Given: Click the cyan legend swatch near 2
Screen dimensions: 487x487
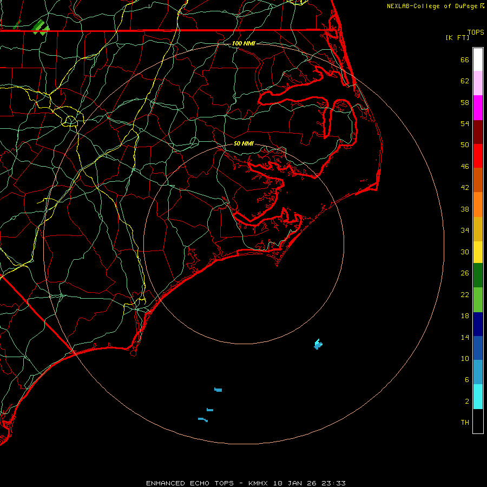Looking at the screenshot, I should point(478,397).
